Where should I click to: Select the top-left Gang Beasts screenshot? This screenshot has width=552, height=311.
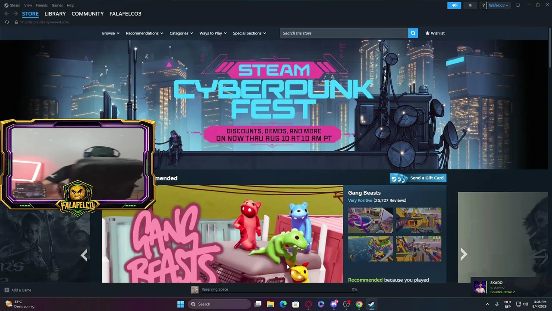click(x=371, y=220)
